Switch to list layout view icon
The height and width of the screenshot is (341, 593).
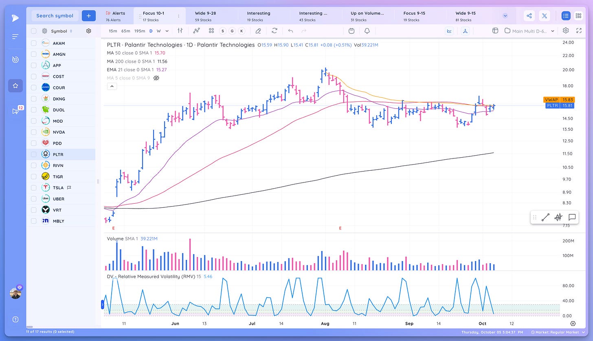click(566, 16)
